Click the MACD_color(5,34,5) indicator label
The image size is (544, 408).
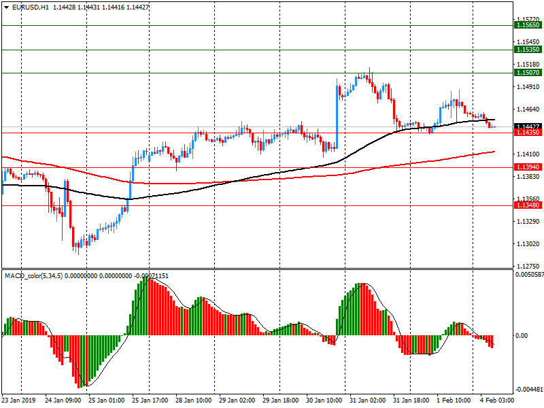pos(33,276)
